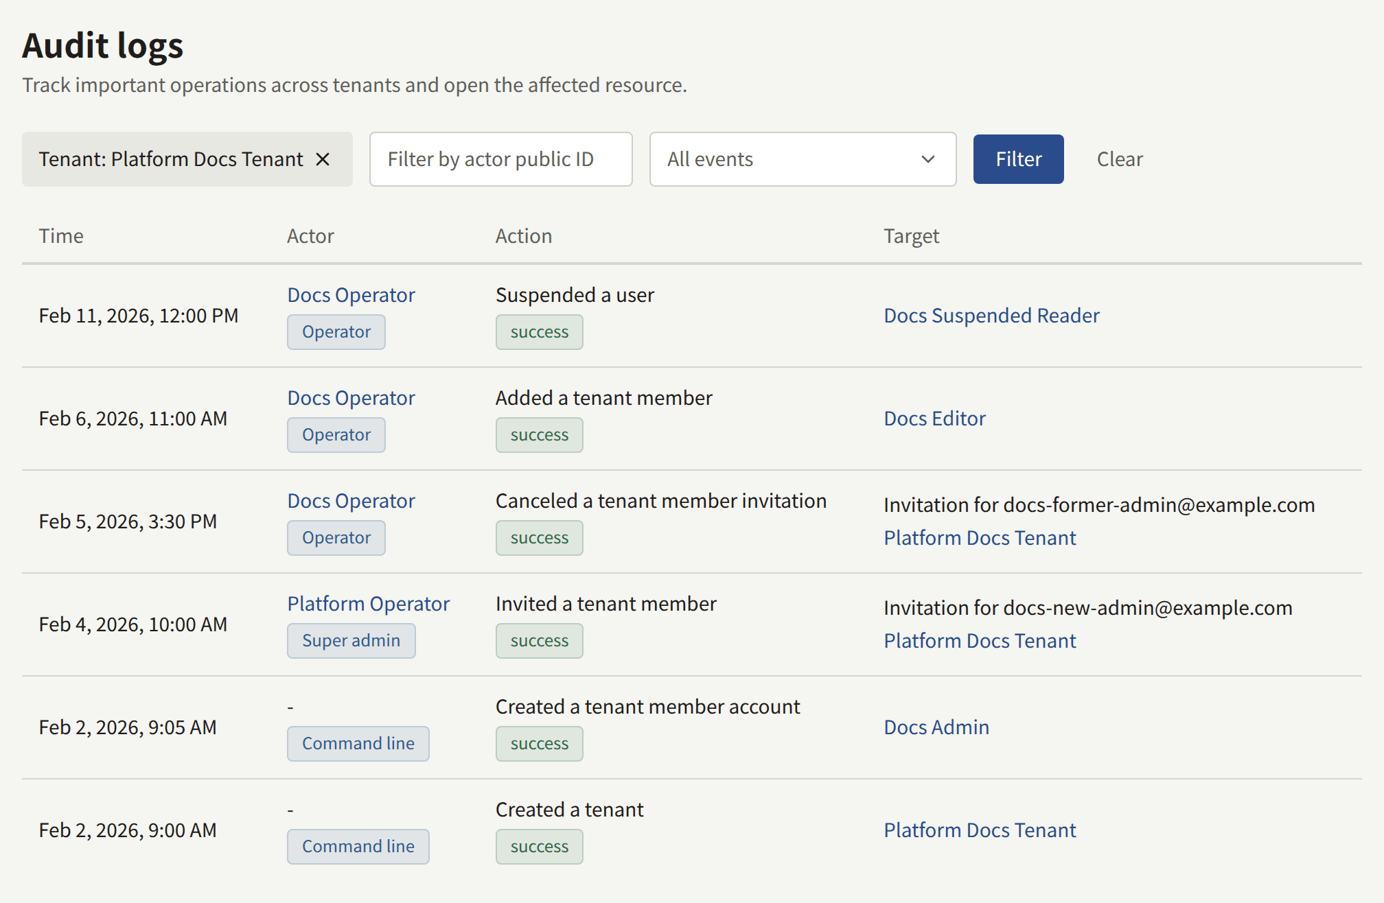Select the Target column header
The image size is (1384, 903).
pyautogui.click(x=911, y=236)
